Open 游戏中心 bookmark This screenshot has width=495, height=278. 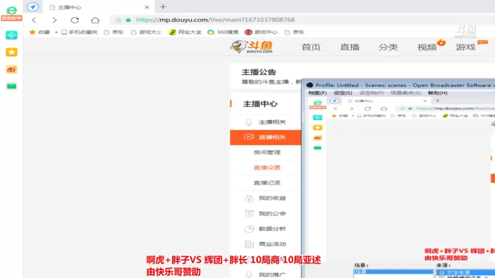261,32
